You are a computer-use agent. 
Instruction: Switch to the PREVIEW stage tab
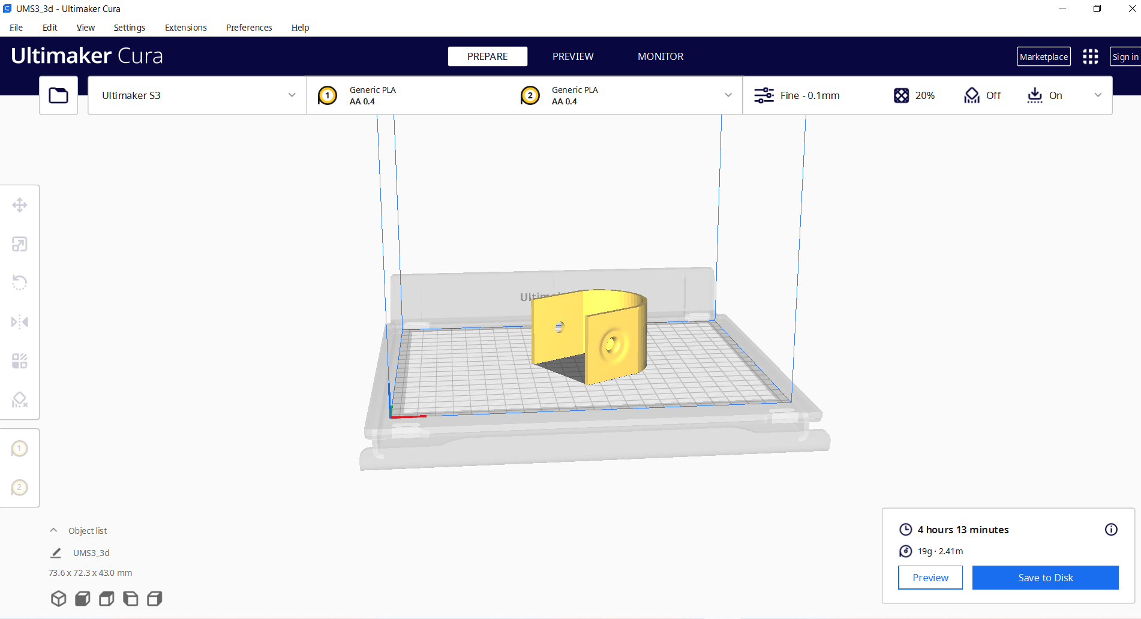coord(572,56)
